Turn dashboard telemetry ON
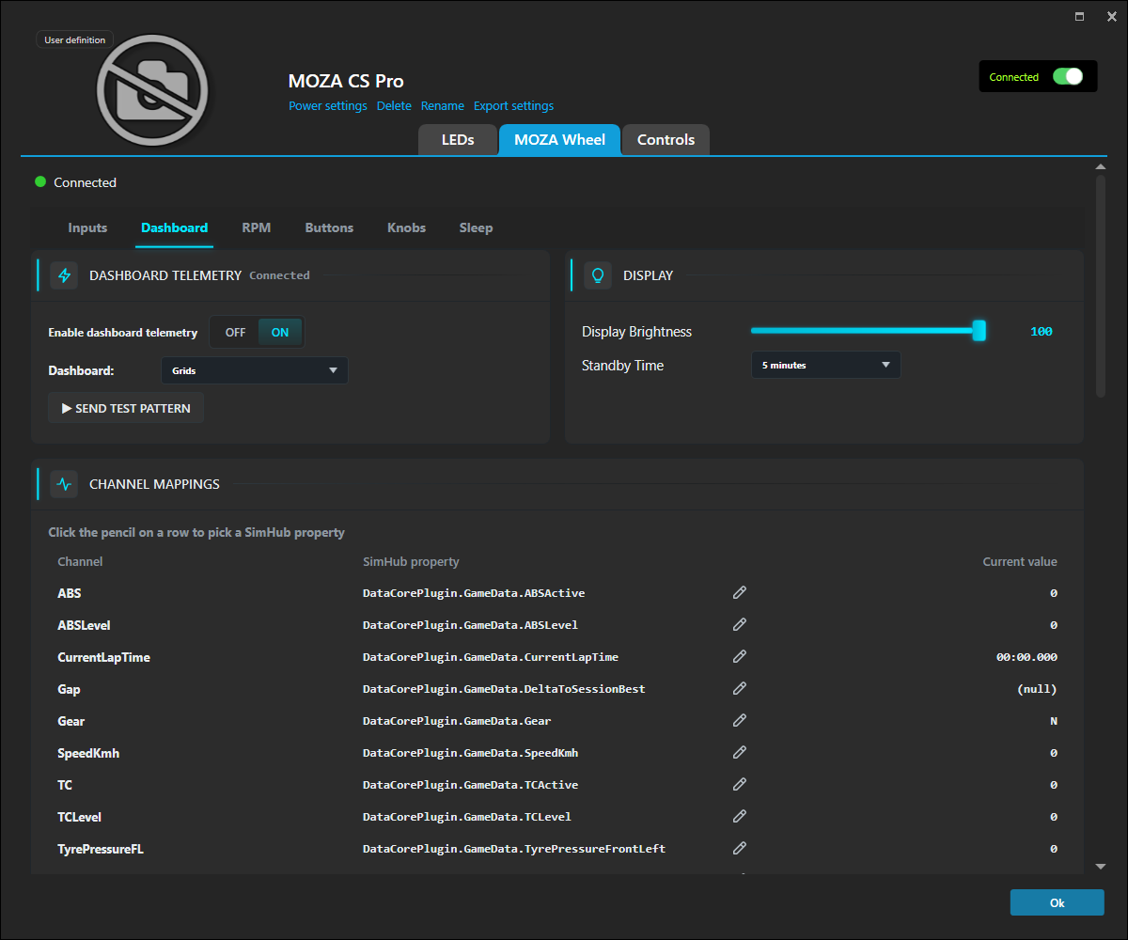1128x940 pixels. (280, 333)
